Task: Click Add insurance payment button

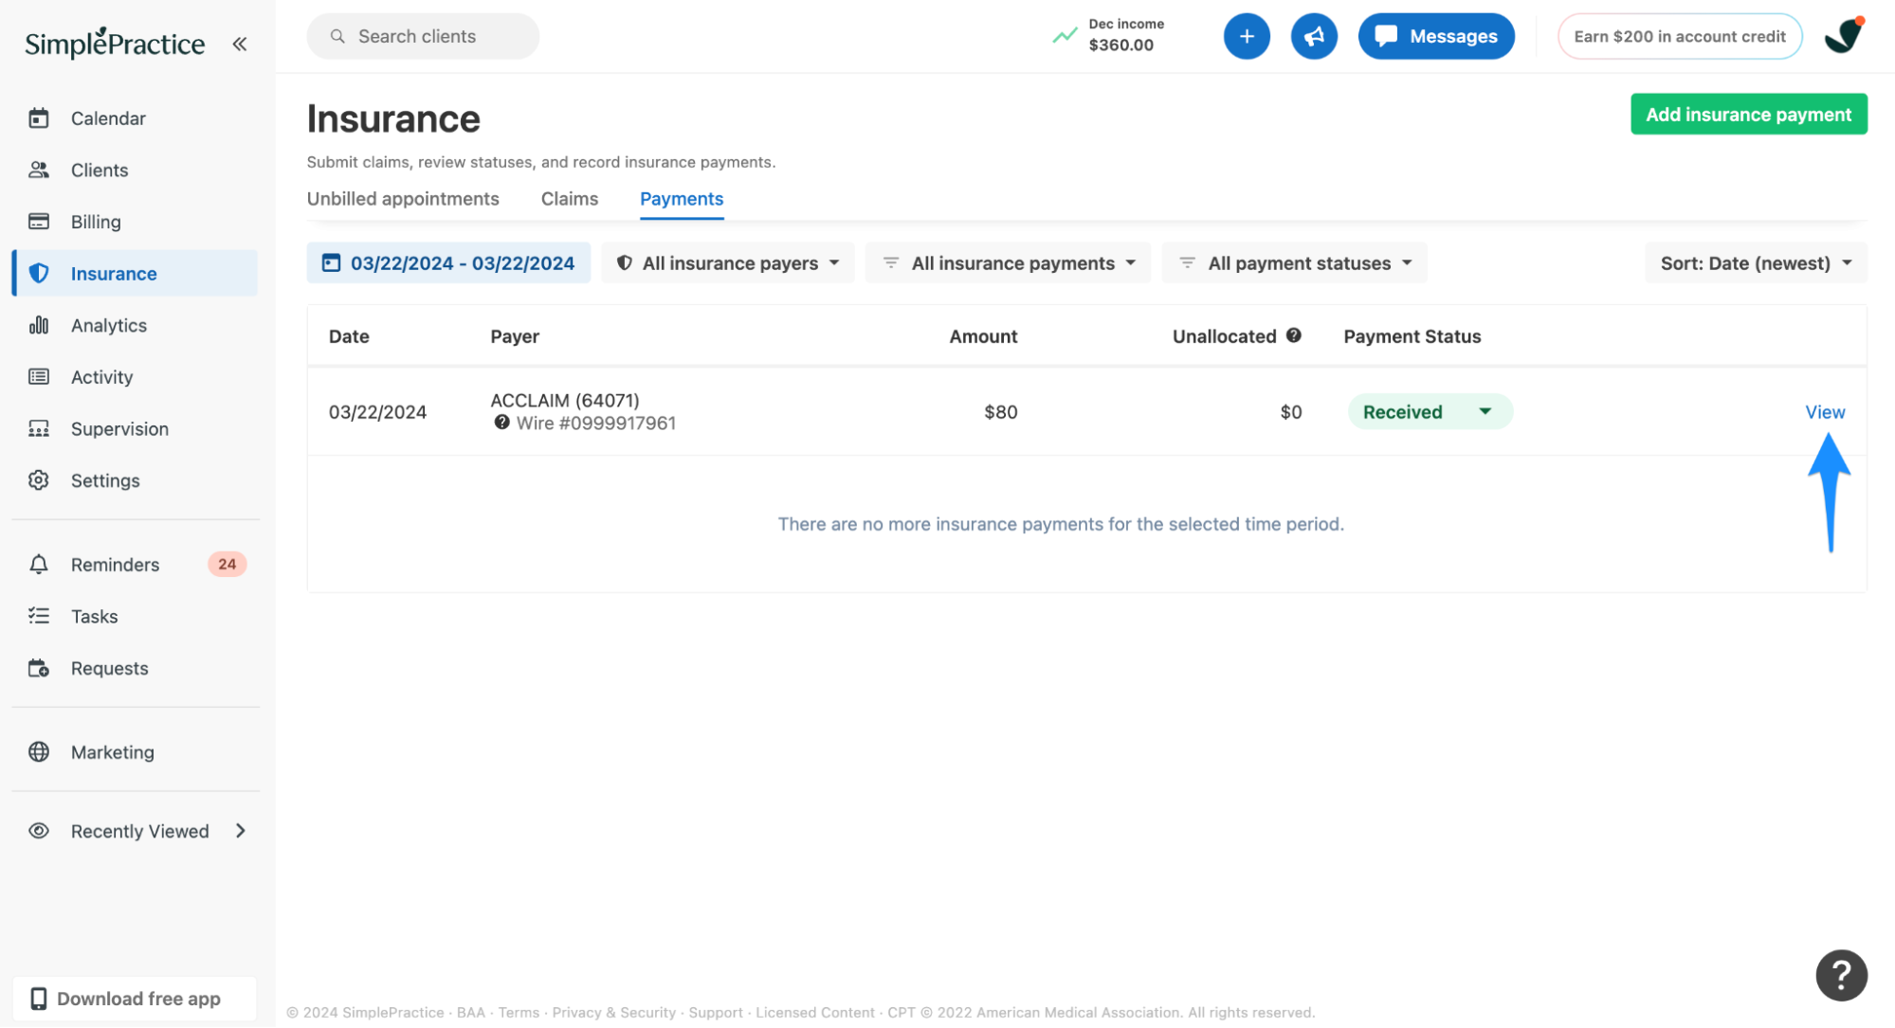Action: [x=1749, y=114]
